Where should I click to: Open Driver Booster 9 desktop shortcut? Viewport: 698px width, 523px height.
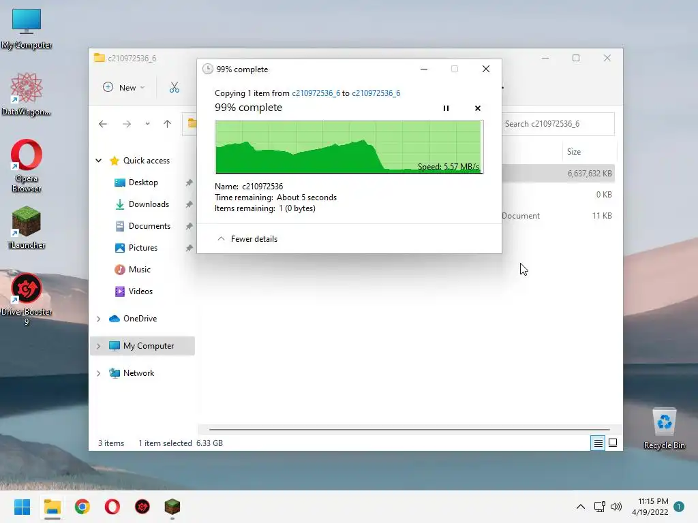27,300
